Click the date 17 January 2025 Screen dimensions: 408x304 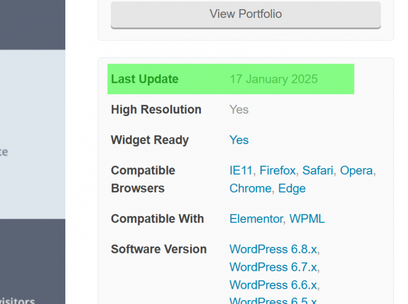(x=273, y=79)
